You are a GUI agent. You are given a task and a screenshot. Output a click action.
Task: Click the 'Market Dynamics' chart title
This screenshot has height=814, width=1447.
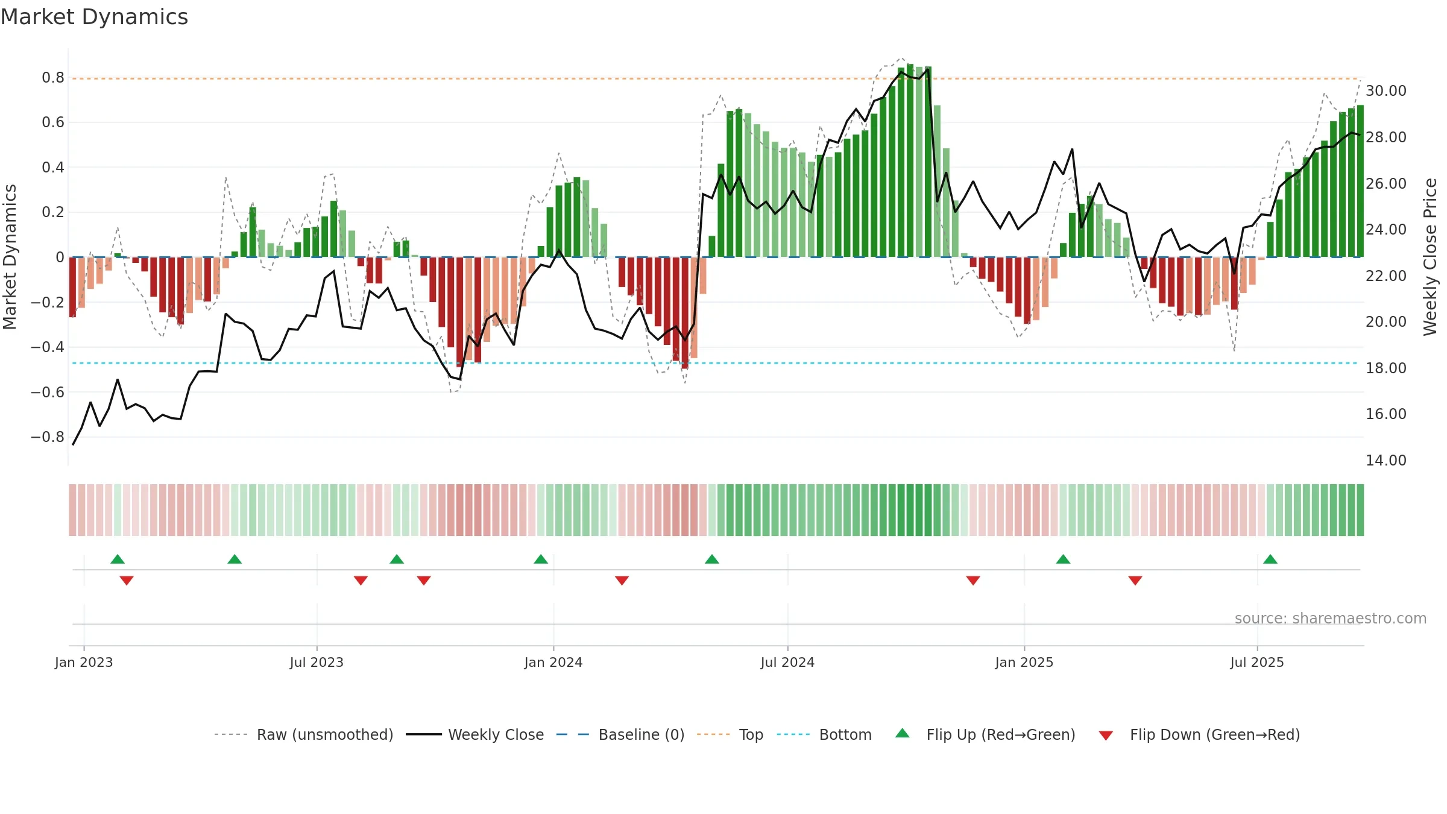(x=94, y=17)
